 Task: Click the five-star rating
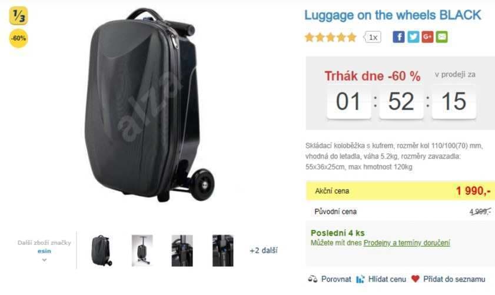(x=330, y=37)
